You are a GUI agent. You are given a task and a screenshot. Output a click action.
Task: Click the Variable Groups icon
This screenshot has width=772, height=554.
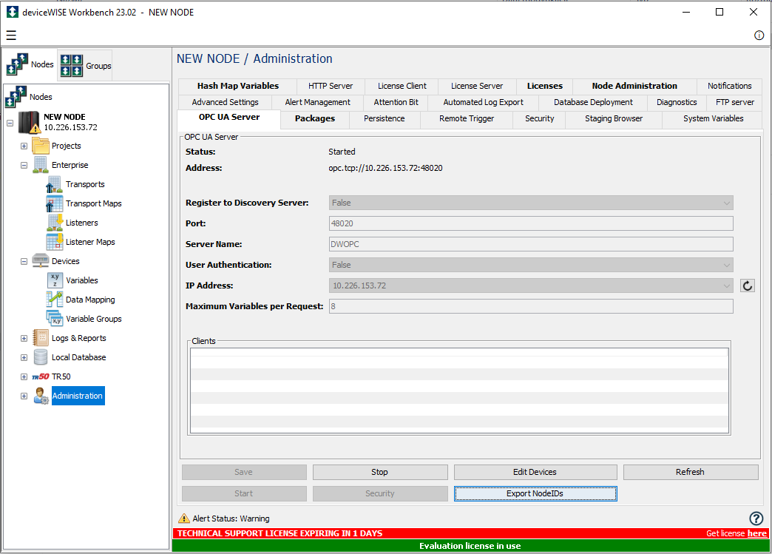pyautogui.click(x=54, y=318)
